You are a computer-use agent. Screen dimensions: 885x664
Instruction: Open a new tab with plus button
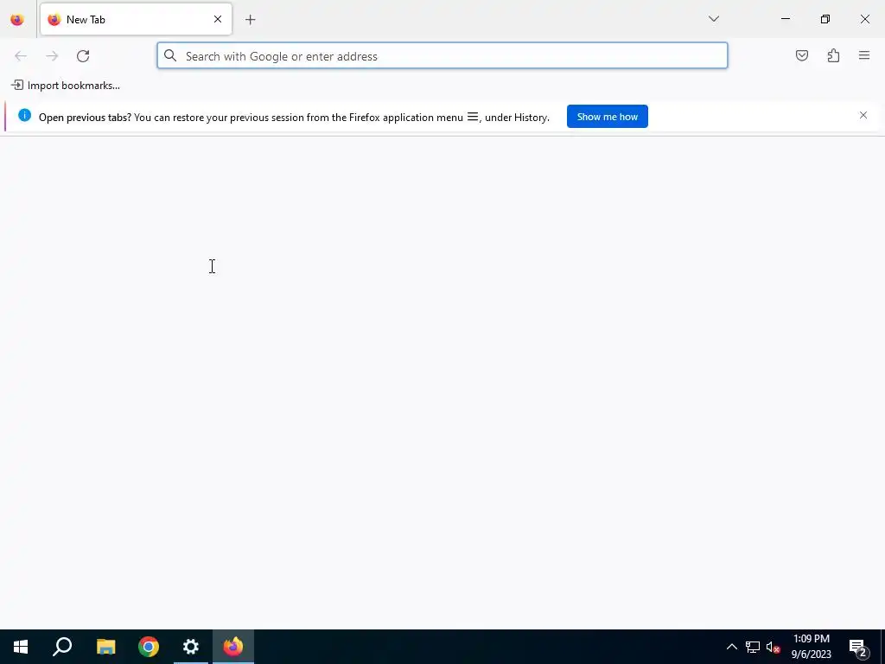[250, 20]
